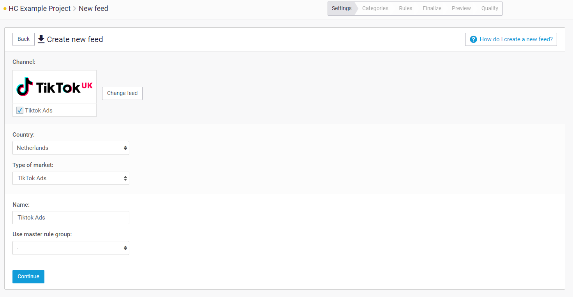573x297 pixels.
Task: Open the Use master rule group dropdown
Action: (71, 248)
